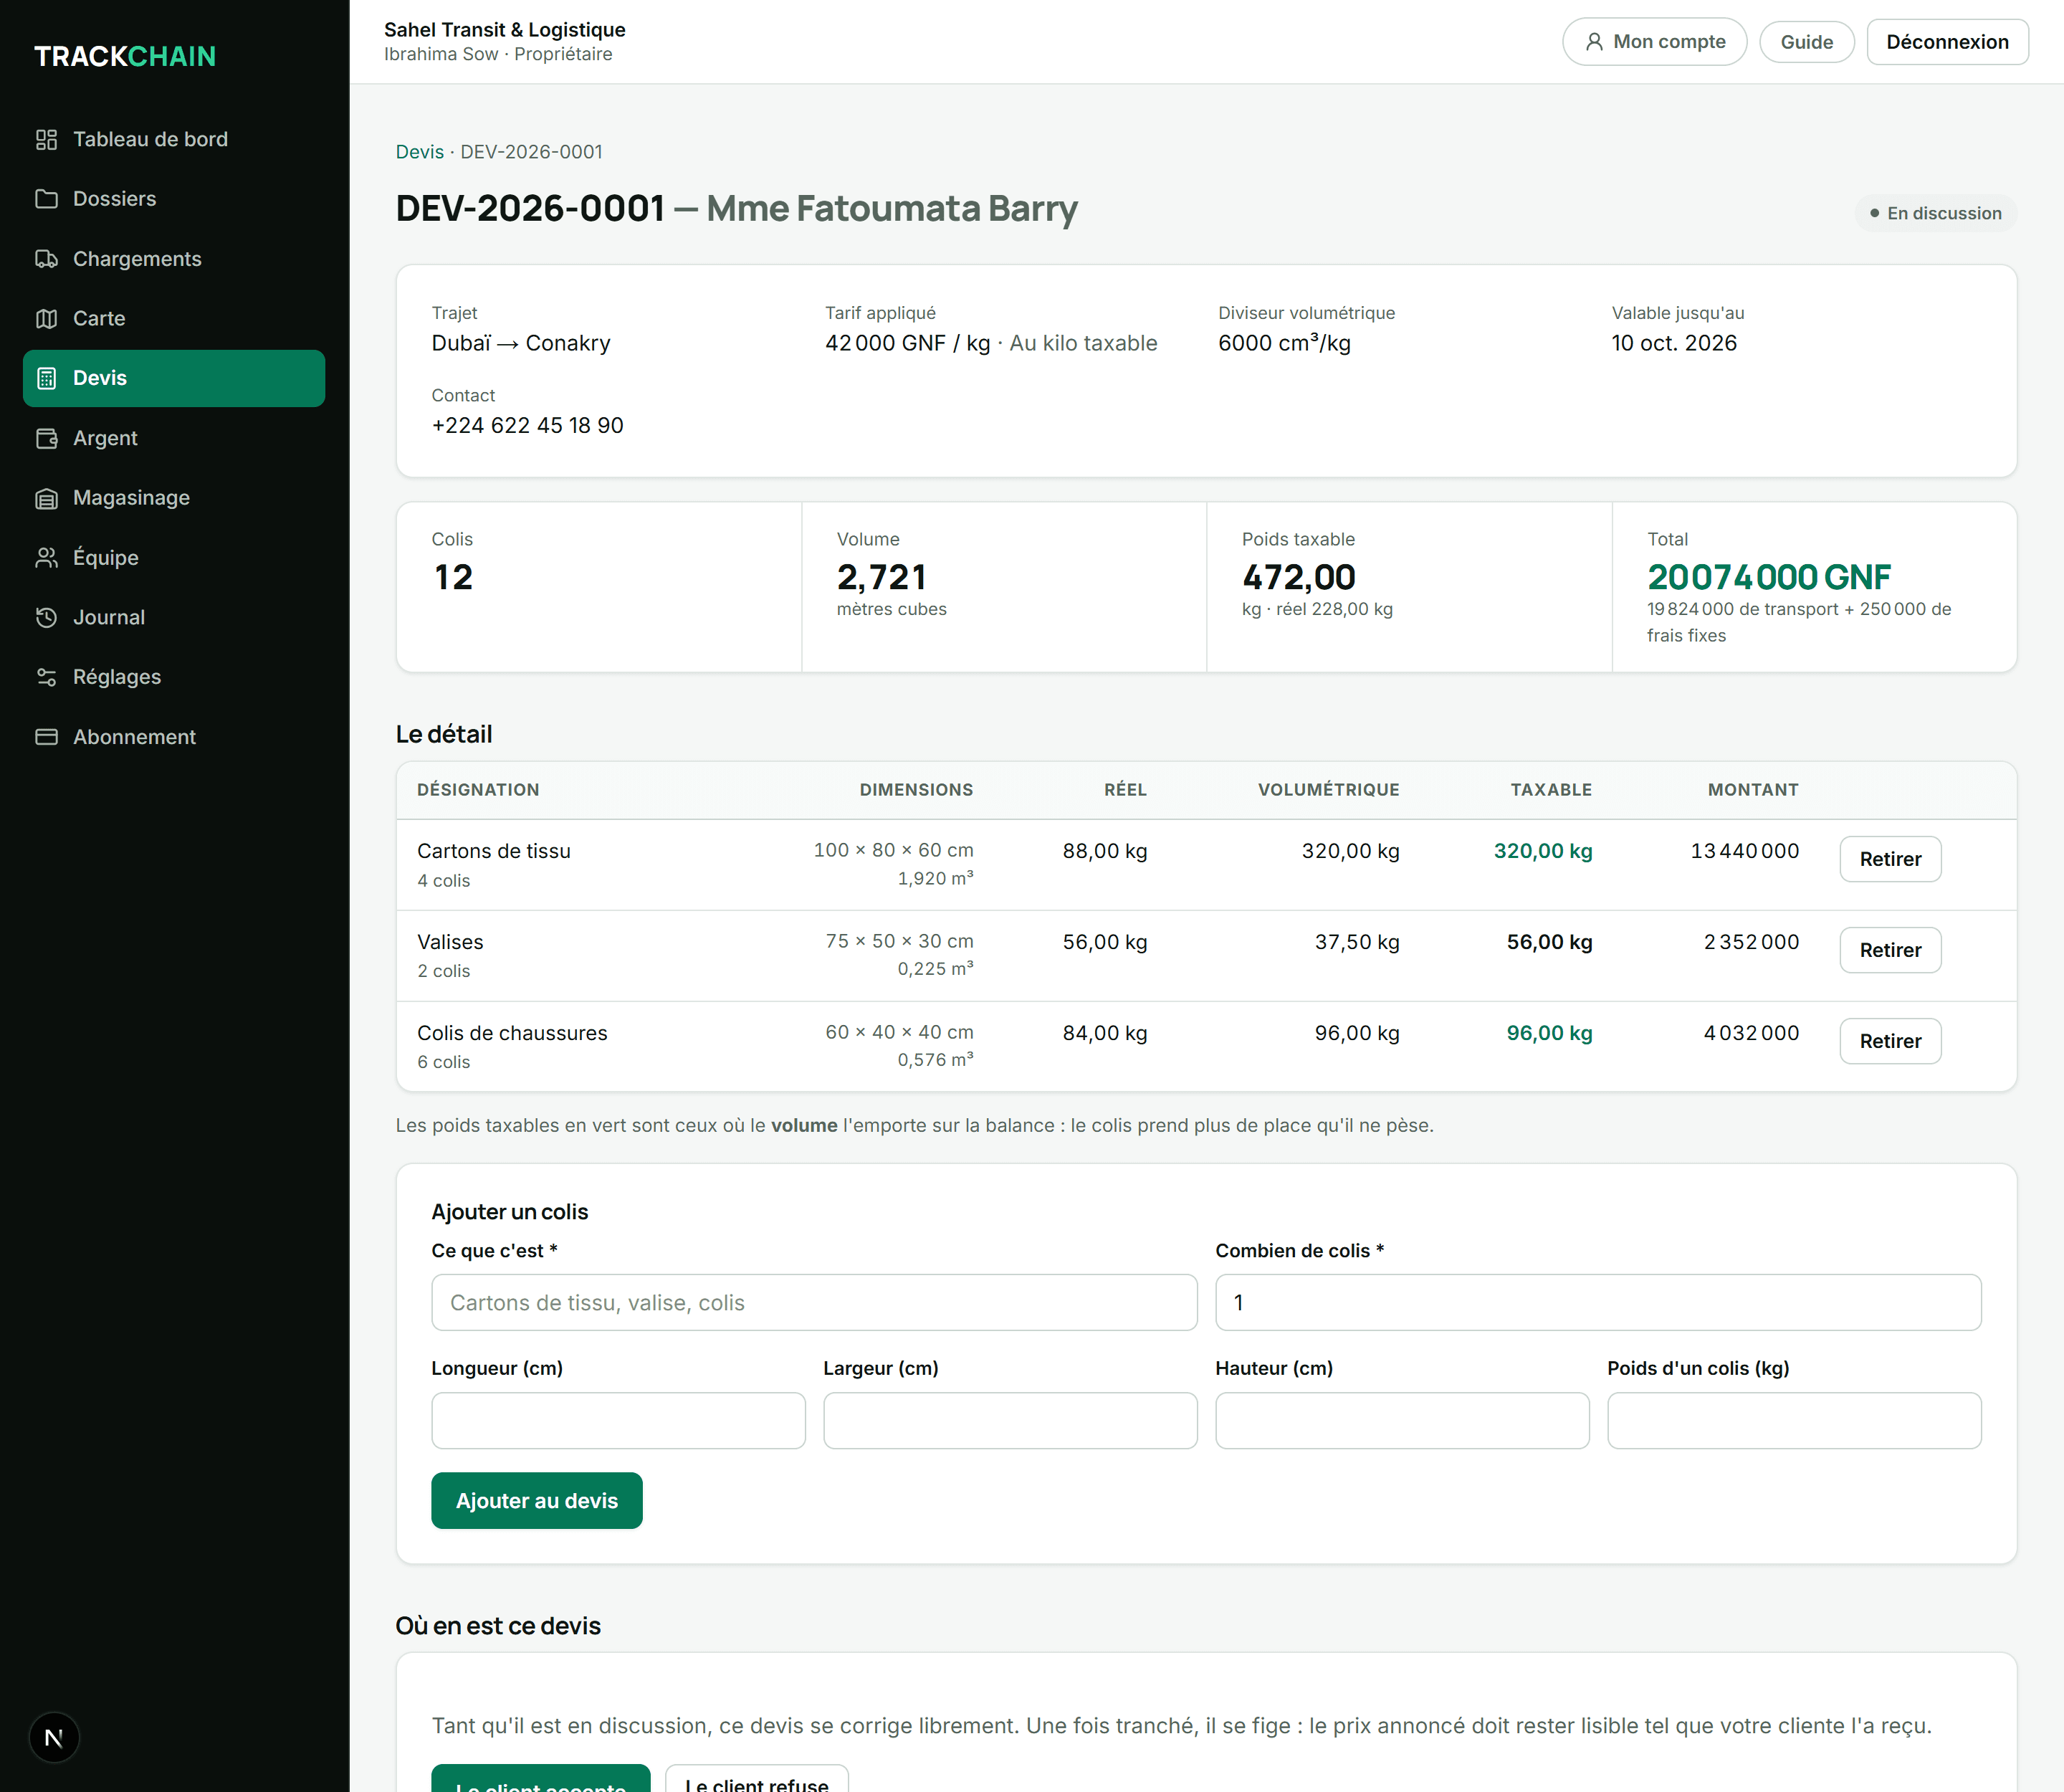Open Chargements section
The image size is (2064, 1792).
pyautogui.click(x=174, y=259)
